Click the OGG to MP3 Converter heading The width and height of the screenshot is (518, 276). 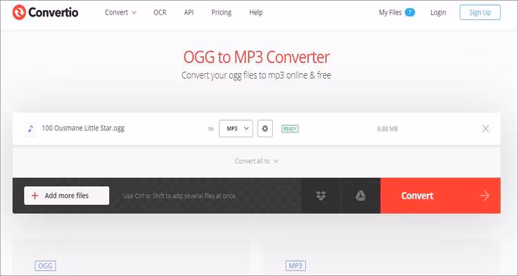tap(256, 57)
